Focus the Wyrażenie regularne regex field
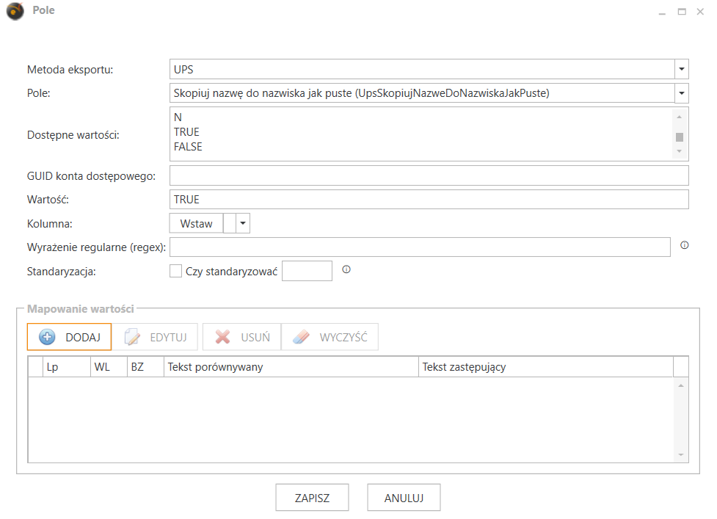Viewport: 717px width, 519px height. pos(420,247)
